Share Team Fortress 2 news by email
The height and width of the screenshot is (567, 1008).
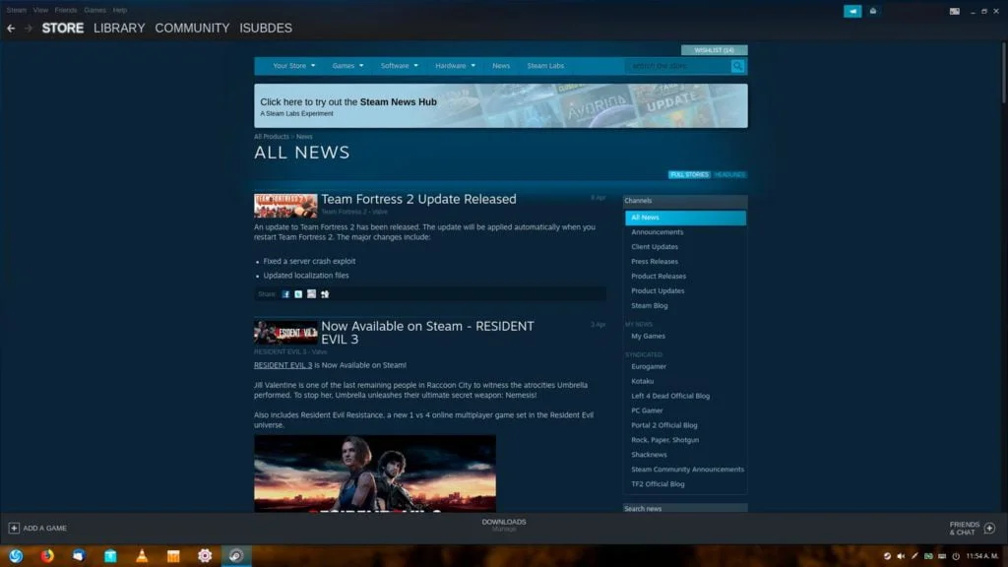click(311, 293)
